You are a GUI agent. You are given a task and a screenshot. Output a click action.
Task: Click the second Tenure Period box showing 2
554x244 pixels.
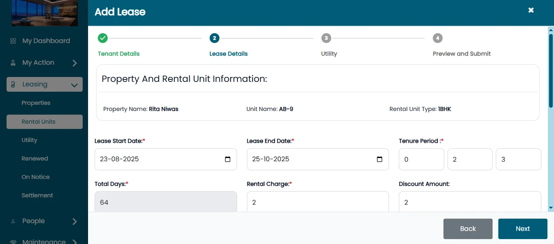coord(470,159)
